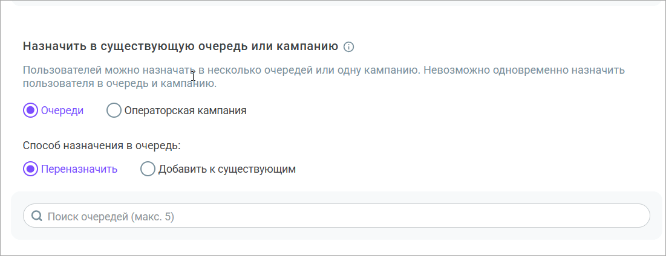Choose the Добавить к существующим radio circle
This screenshot has width=666, height=256.
148,169
